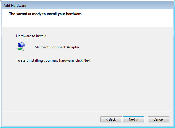Click the word Next in the instruction sentence
Viewport: 175px width, 128px height.
click(87, 60)
